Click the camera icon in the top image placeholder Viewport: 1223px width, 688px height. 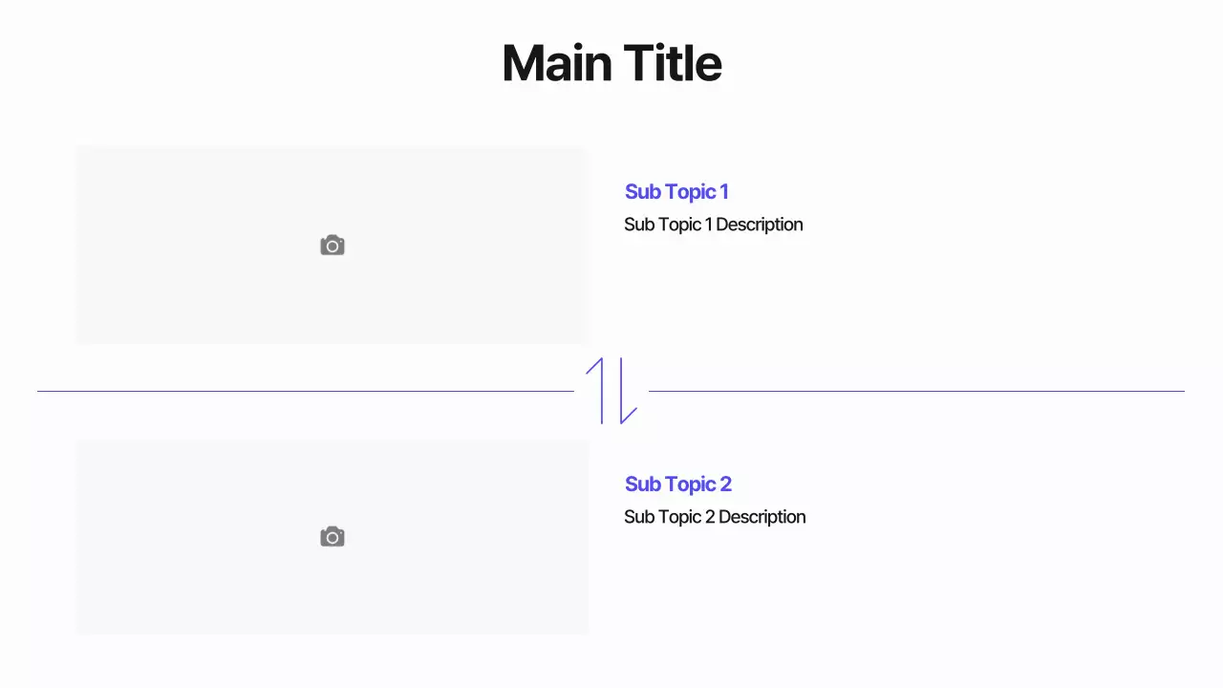point(333,246)
